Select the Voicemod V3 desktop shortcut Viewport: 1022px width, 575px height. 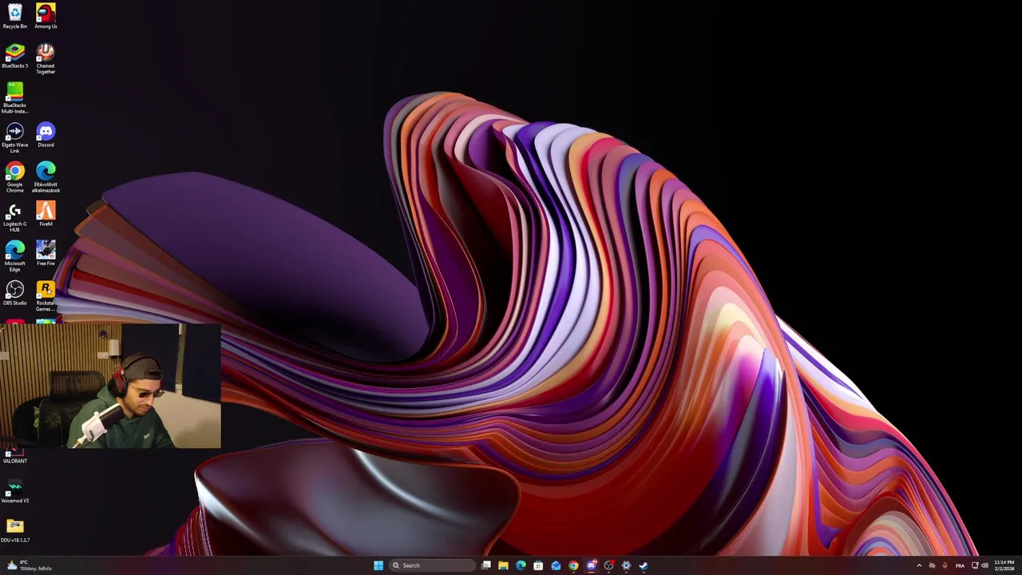click(x=14, y=491)
